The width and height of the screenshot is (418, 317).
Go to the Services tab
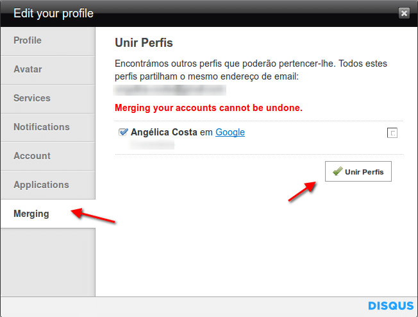click(32, 98)
